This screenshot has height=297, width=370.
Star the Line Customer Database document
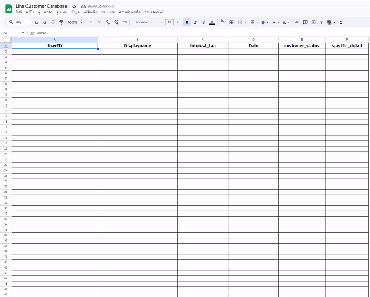point(74,7)
